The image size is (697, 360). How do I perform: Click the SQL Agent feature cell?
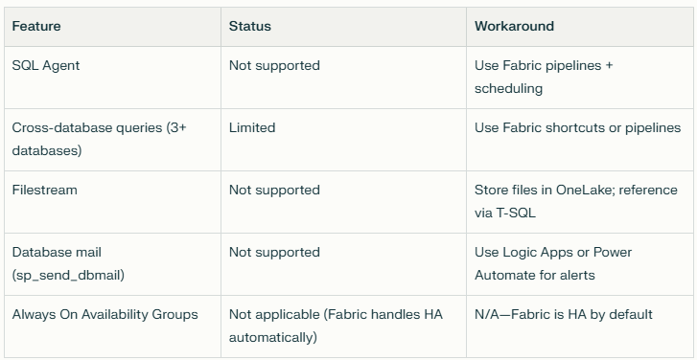point(112,78)
